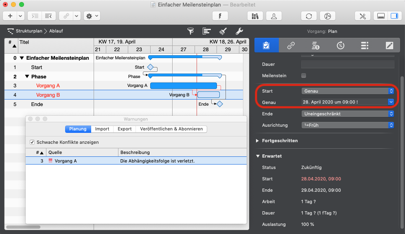Expand the Fortgeschritten section
The image size is (405, 234).
click(258, 141)
